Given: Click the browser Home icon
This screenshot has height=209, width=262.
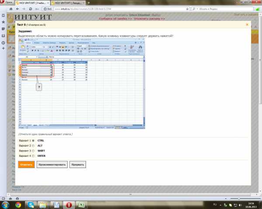Looking at the screenshot, I should pyautogui.click(x=11, y=9).
